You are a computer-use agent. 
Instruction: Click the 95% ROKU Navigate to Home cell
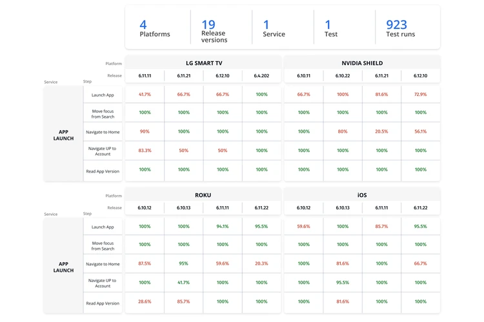184,263
